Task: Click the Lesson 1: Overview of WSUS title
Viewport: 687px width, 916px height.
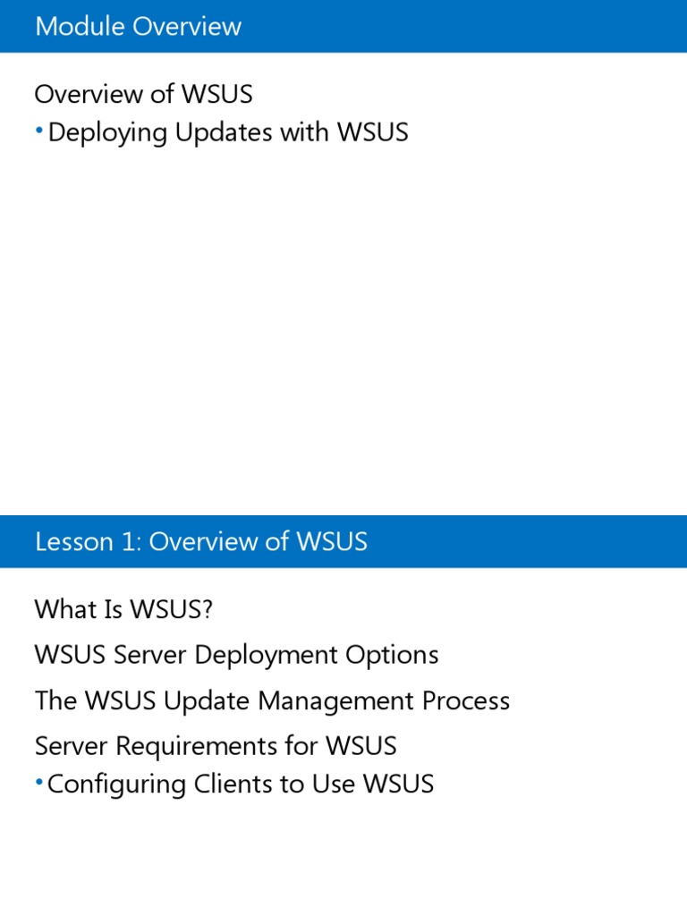Action: click(200, 541)
